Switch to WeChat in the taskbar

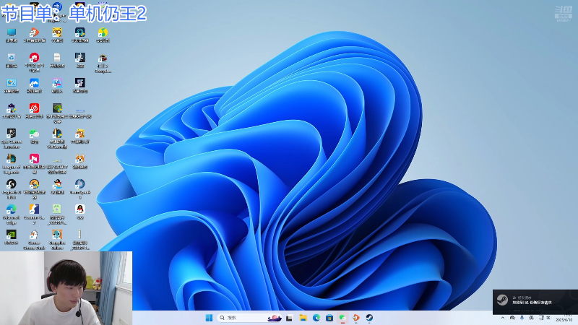click(x=342, y=318)
